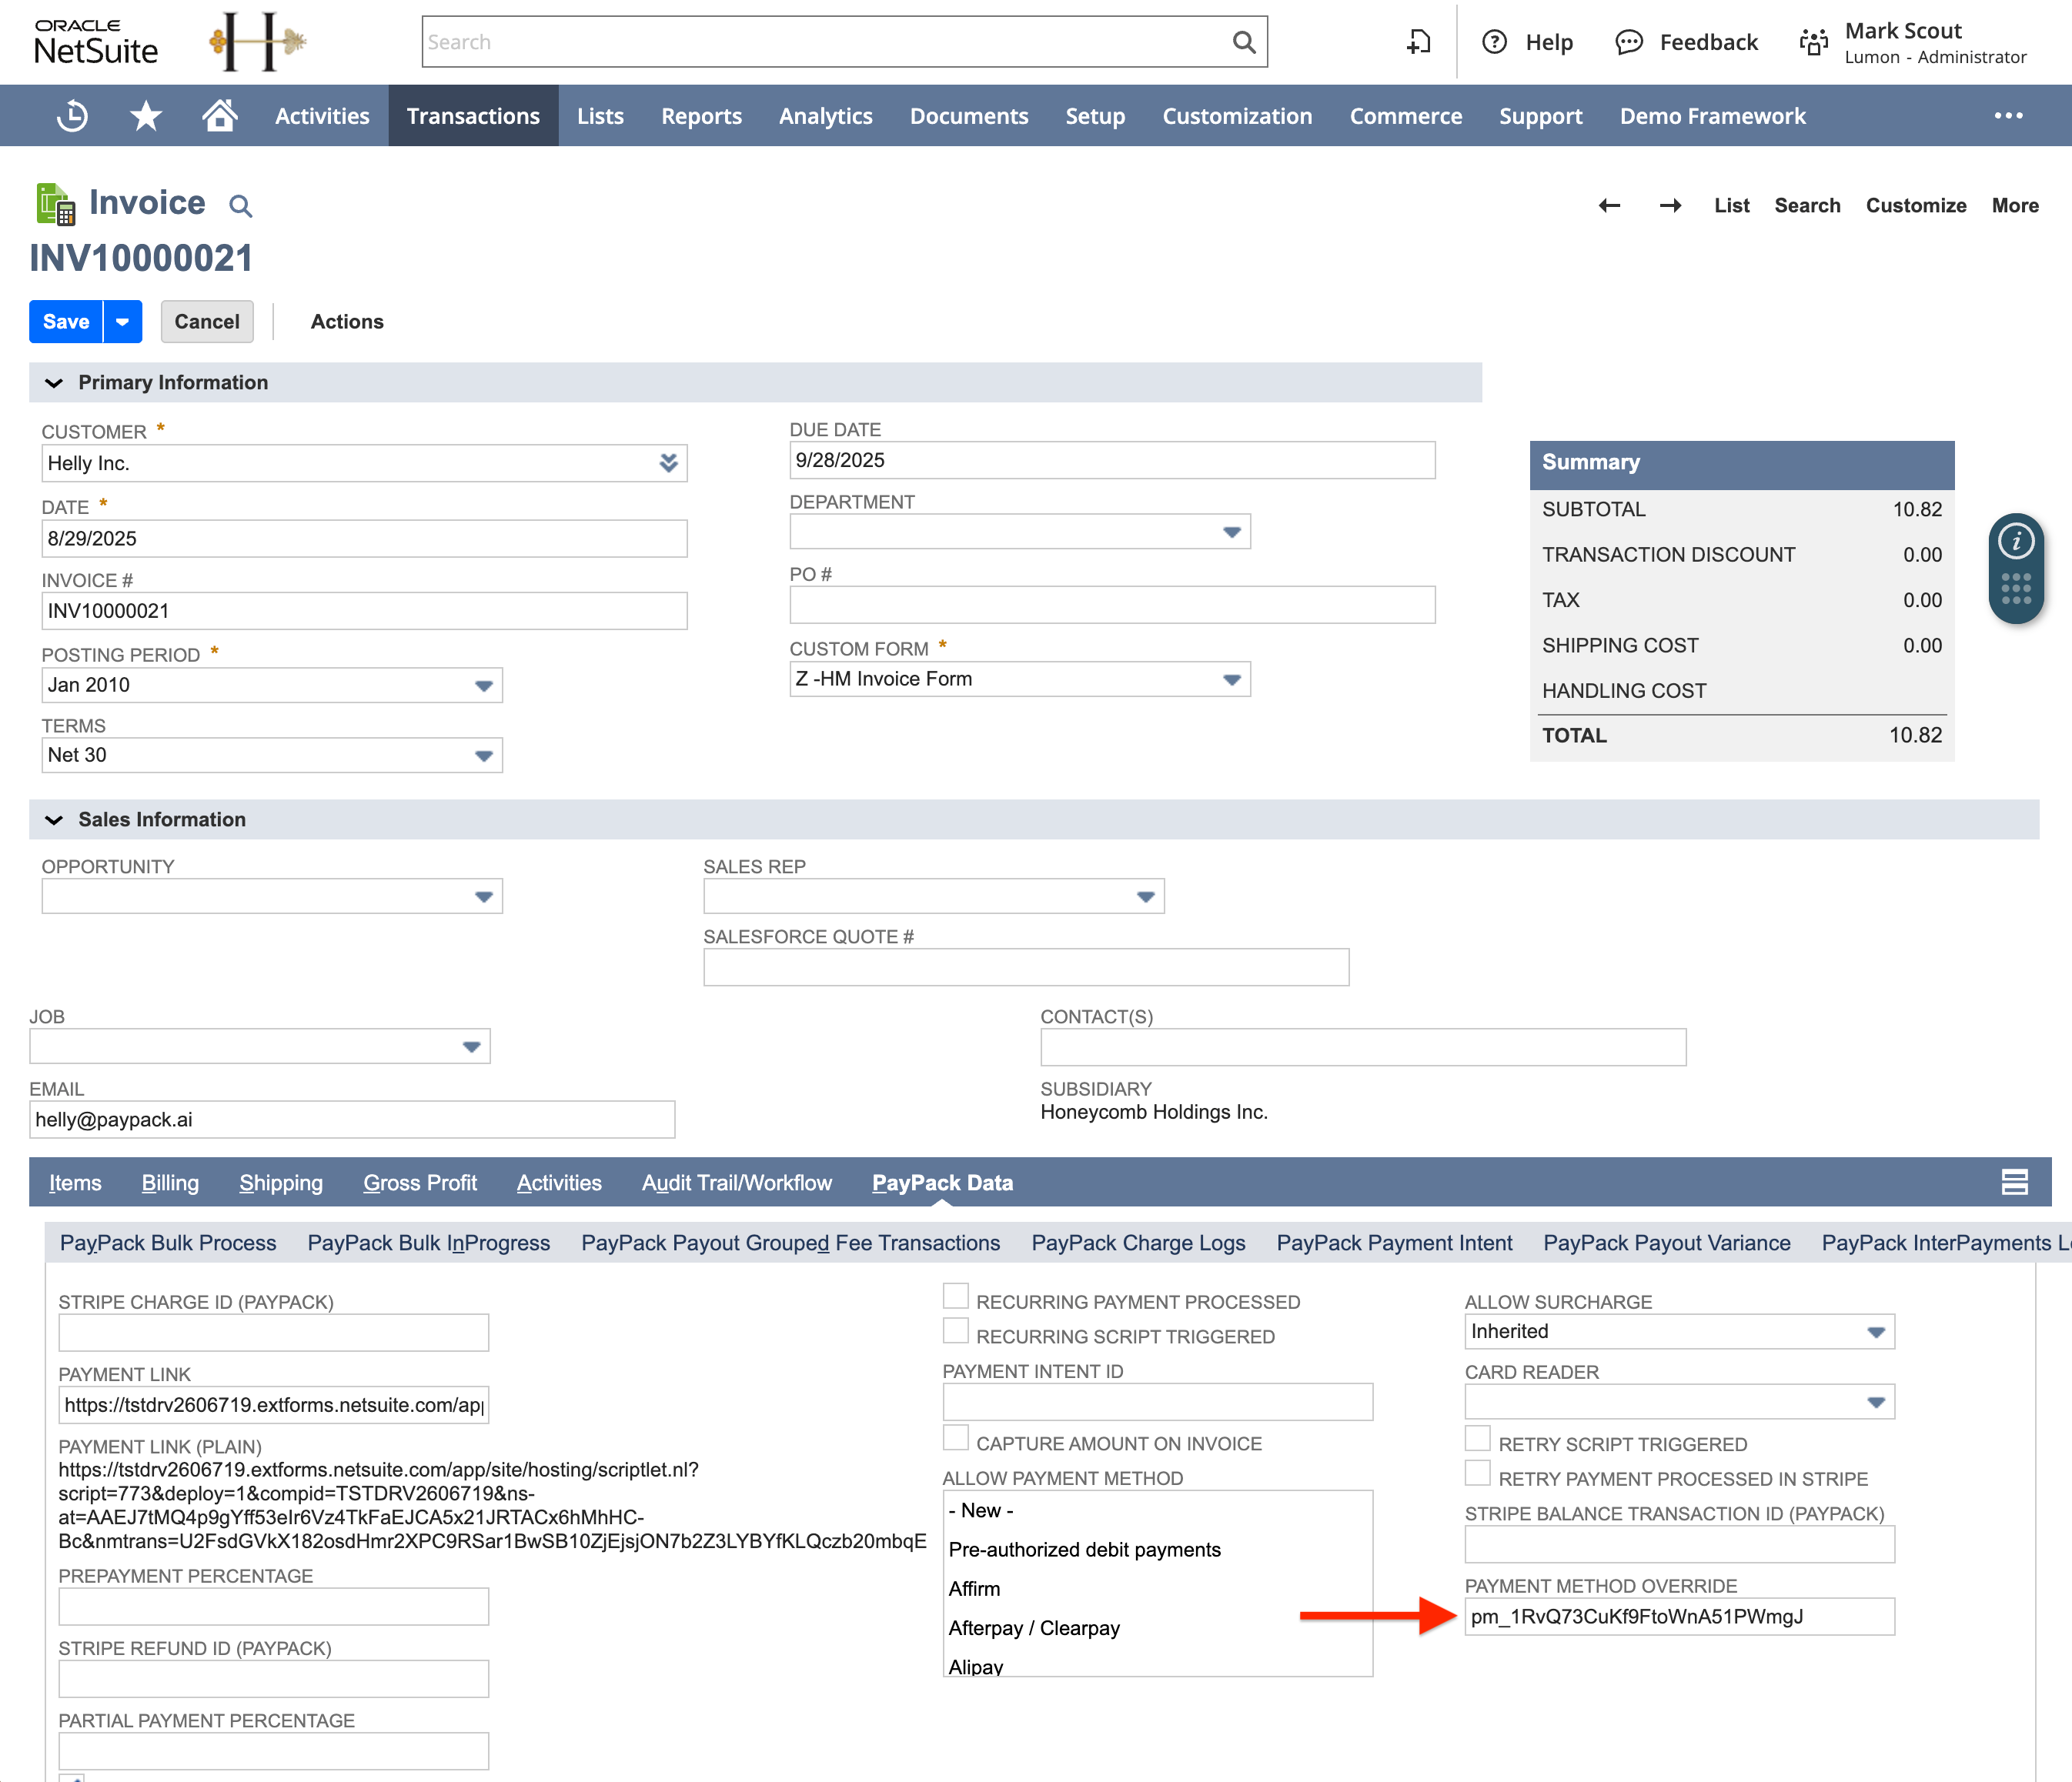Open Help via question mark icon
Image resolution: width=2072 pixels, height=1782 pixels.
pyautogui.click(x=1494, y=42)
